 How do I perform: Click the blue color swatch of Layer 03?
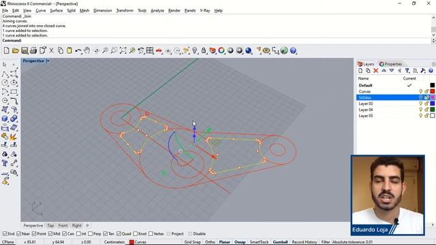(433, 103)
